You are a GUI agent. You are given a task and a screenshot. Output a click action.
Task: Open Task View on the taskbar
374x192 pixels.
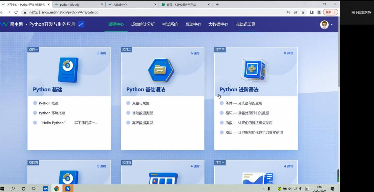point(34,188)
